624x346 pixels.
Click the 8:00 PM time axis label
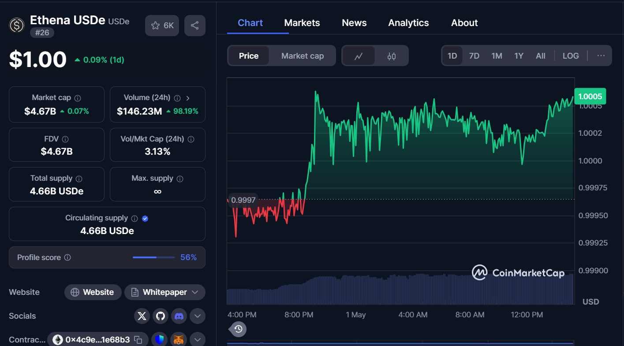(x=299, y=315)
